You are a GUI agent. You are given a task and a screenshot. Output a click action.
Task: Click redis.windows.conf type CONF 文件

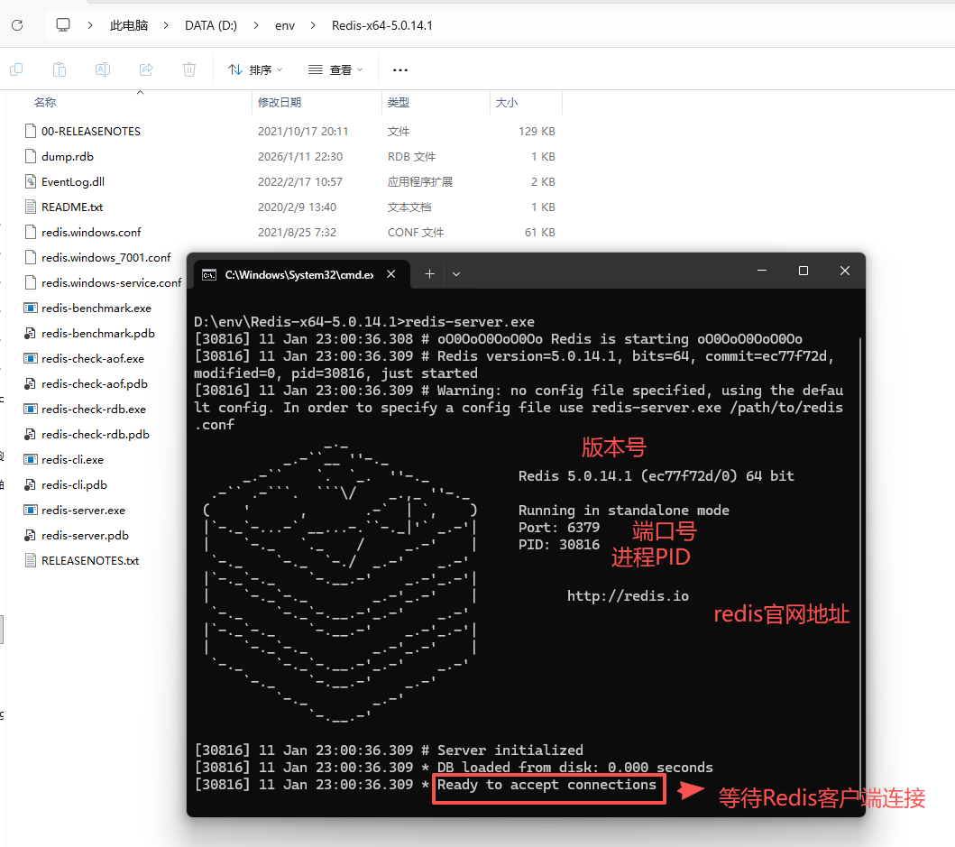coord(416,232)
